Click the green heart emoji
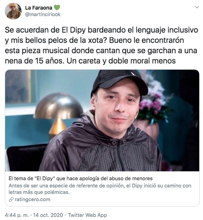Image resolution: width=203 pixels, height=220 pixels. tap(57, 8)
